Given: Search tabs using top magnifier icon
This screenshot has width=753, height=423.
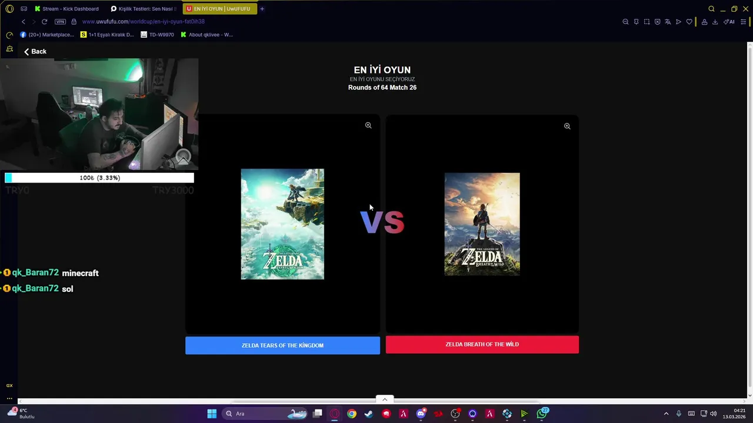Looking at the screenshot, I should point(711,9).
